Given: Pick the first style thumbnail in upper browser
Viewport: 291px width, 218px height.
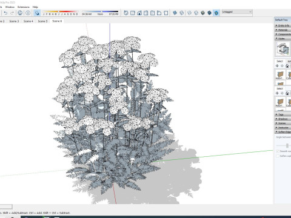Looking at the screenshot, I should tap(280, 74).
